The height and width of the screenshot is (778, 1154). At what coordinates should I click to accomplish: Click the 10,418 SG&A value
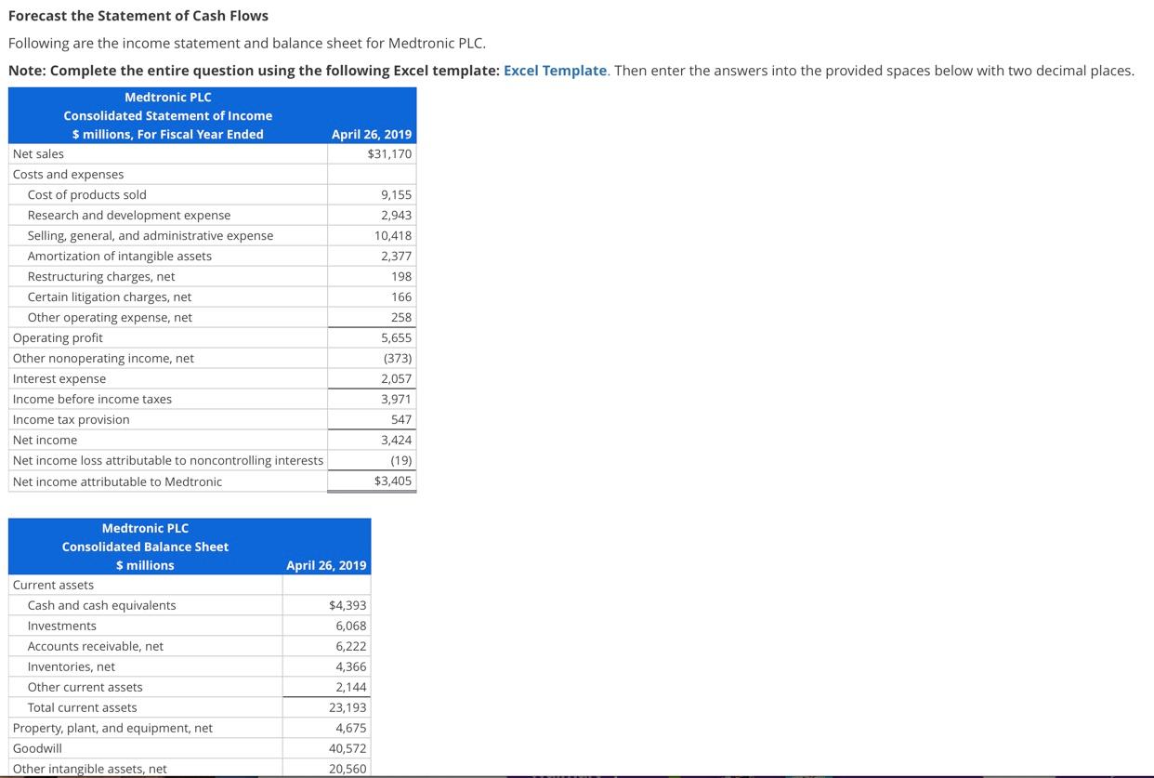tap(393, 236)
